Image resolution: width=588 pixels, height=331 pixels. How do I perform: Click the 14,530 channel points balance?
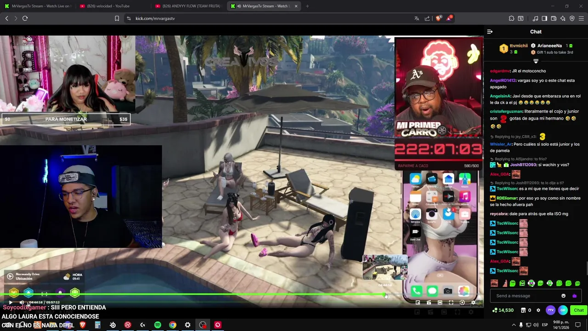coord(503,310)
